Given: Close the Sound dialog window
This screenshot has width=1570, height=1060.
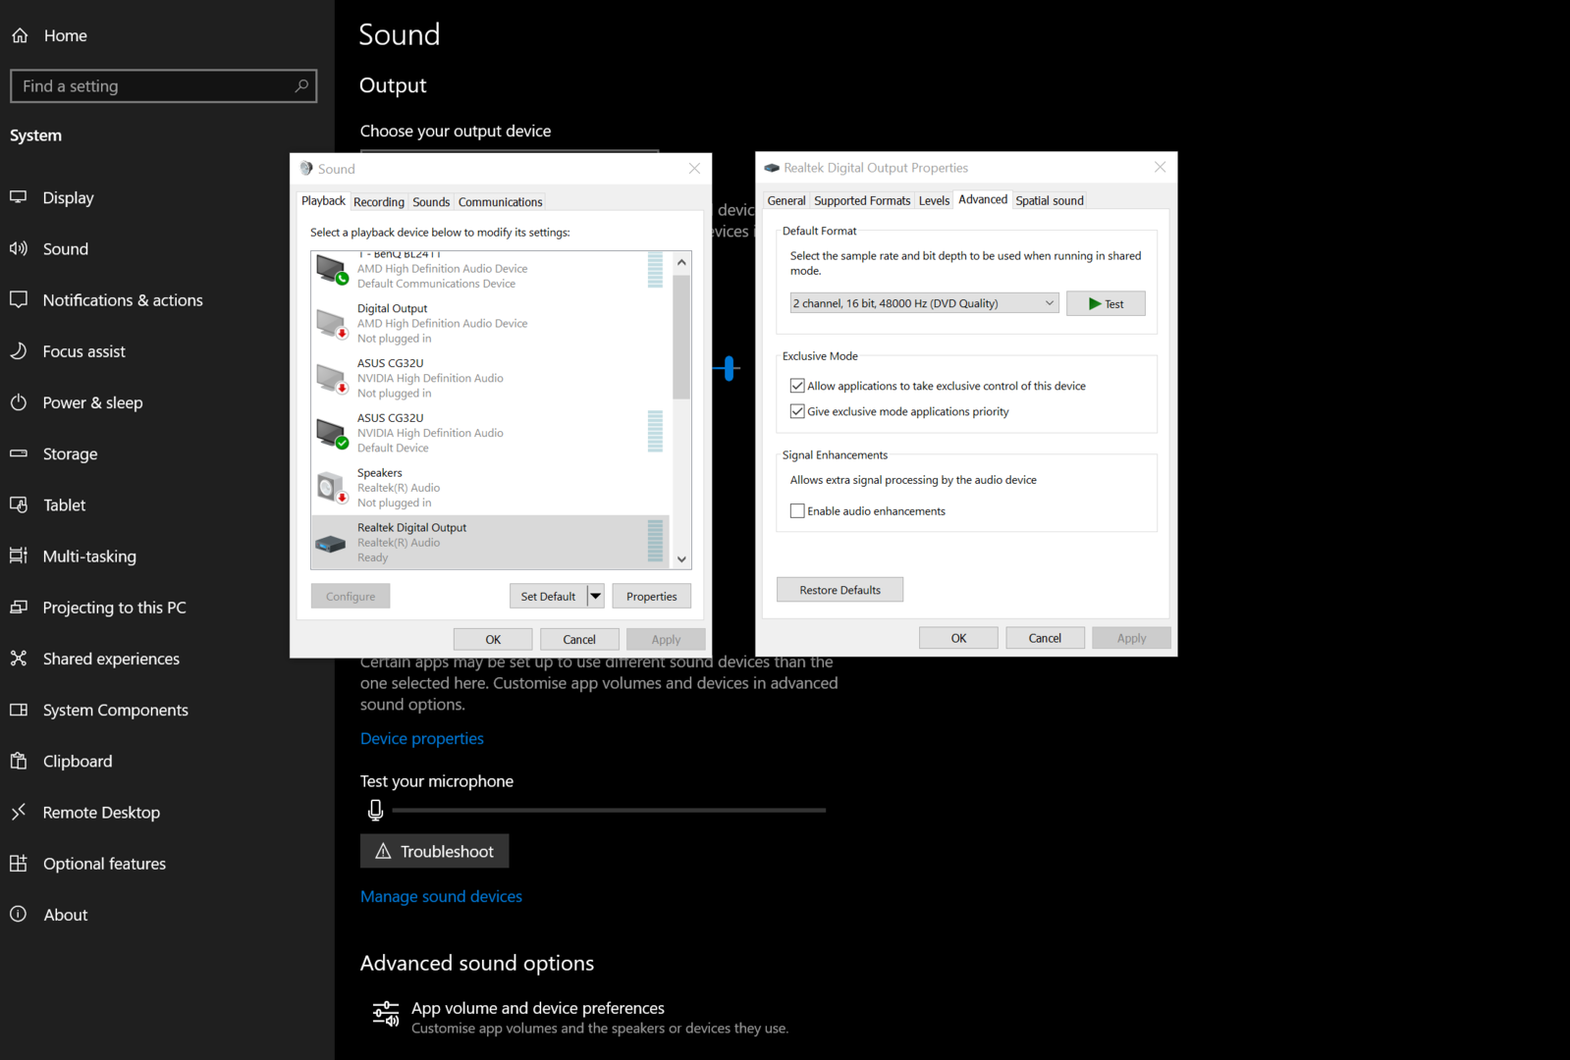Looking at the screenshot, I should (694, 169).
